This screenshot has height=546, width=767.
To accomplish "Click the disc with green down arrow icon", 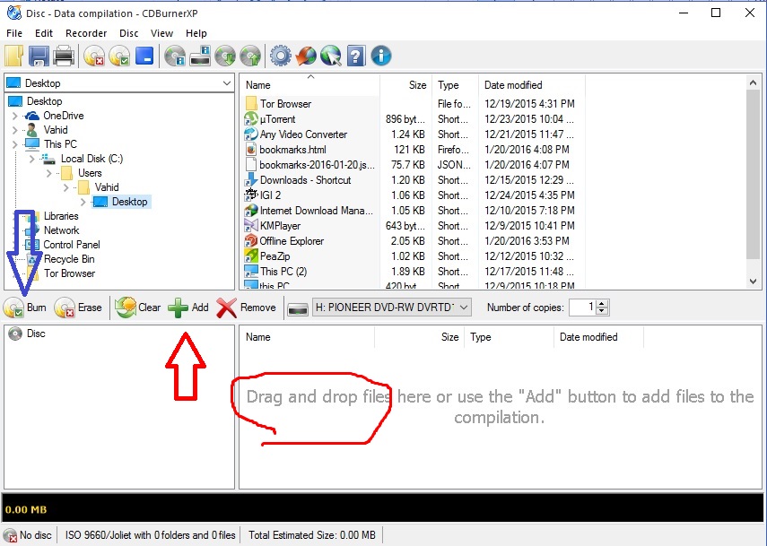I will pos(225,56).
